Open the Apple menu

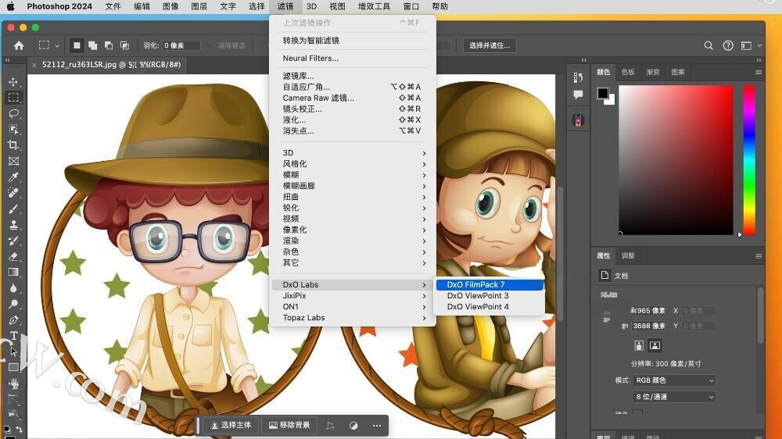10,6
